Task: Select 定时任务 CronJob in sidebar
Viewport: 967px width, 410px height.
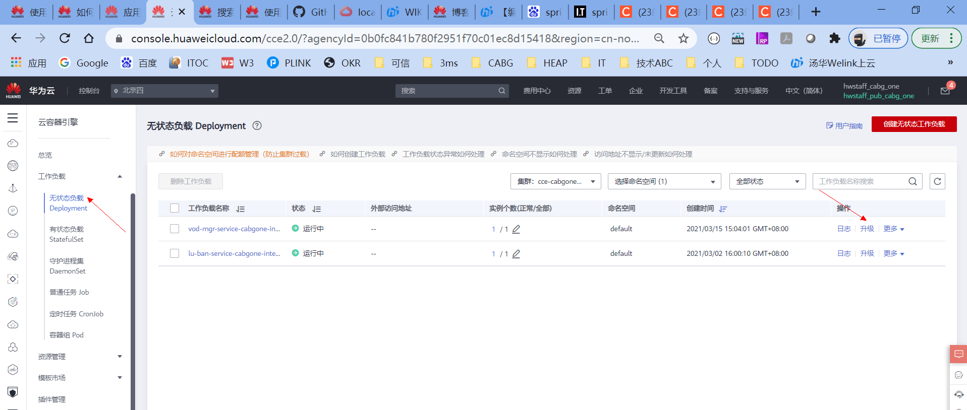Action: tap(77, 314)
